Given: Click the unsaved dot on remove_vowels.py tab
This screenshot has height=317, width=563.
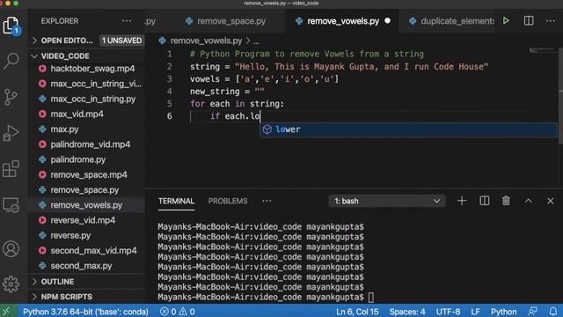Looking at the screenshot, I should [x=387, y=21].
